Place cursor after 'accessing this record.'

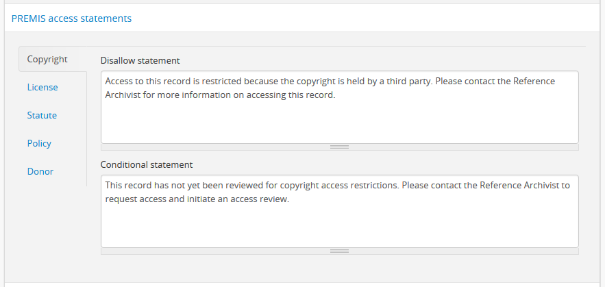[336, 95]
